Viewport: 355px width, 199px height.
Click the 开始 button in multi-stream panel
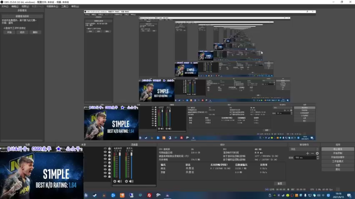click(9, 32)
